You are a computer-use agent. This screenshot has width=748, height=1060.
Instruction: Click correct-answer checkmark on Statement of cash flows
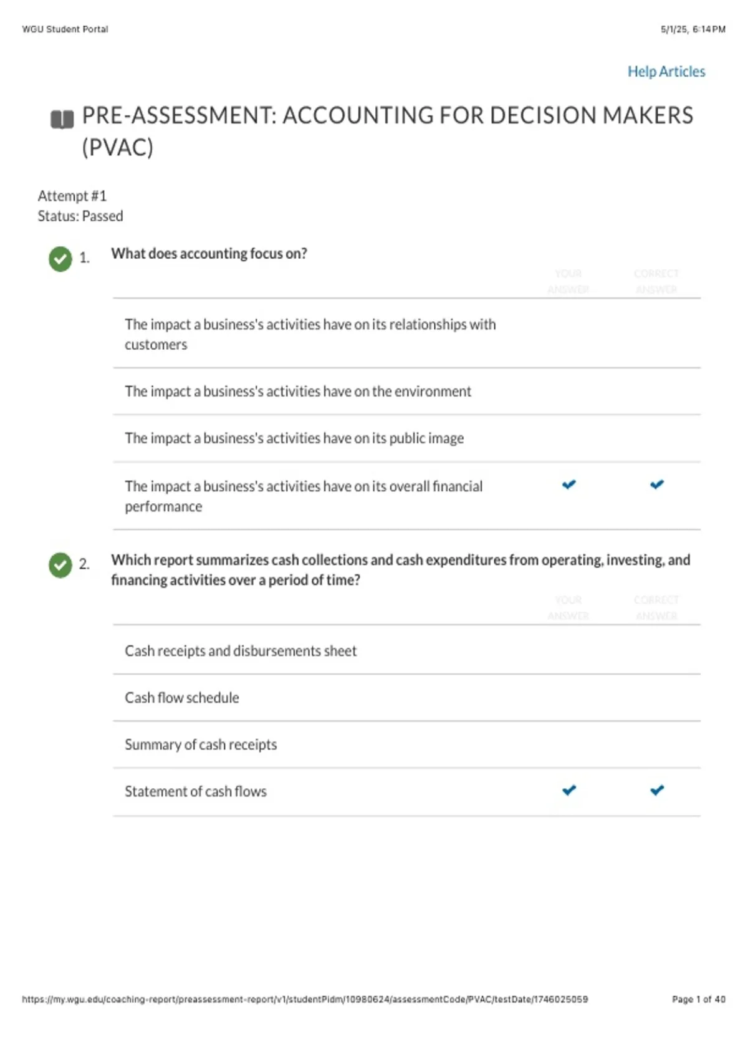[x=656, y=791]
